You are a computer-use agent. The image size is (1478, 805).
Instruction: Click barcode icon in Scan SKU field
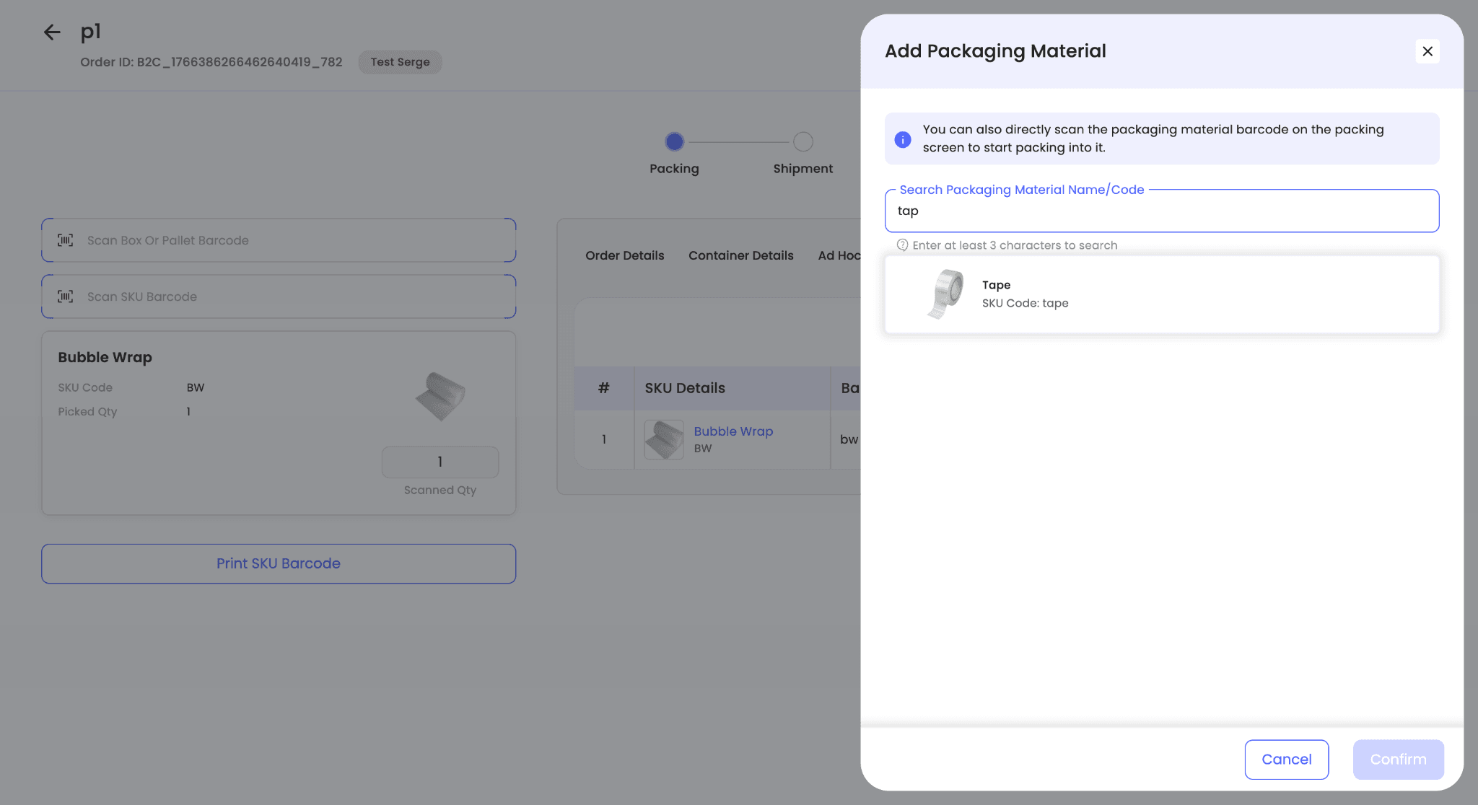pyautogui.click(x=66, y=296)
